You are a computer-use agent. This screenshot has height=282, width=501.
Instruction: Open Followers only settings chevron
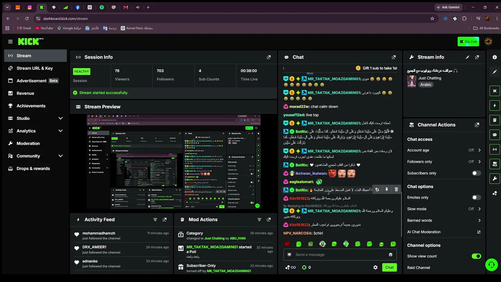[479, 162]
